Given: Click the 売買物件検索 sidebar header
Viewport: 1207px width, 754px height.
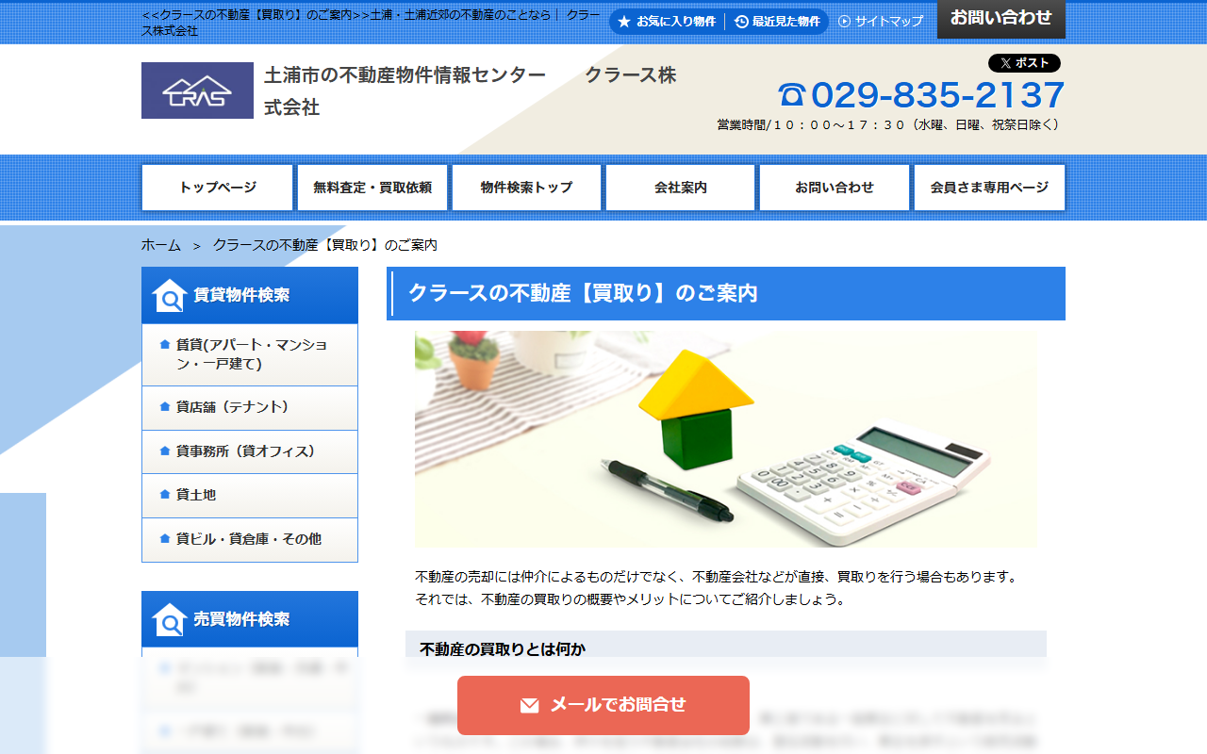Looking at the screenshot, I should (250, 619).
